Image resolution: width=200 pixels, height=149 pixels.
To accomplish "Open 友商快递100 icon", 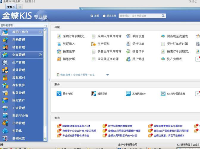I will (x=128, y=94).
